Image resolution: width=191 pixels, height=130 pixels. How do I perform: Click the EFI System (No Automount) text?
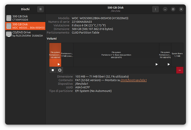pos(93,91)
